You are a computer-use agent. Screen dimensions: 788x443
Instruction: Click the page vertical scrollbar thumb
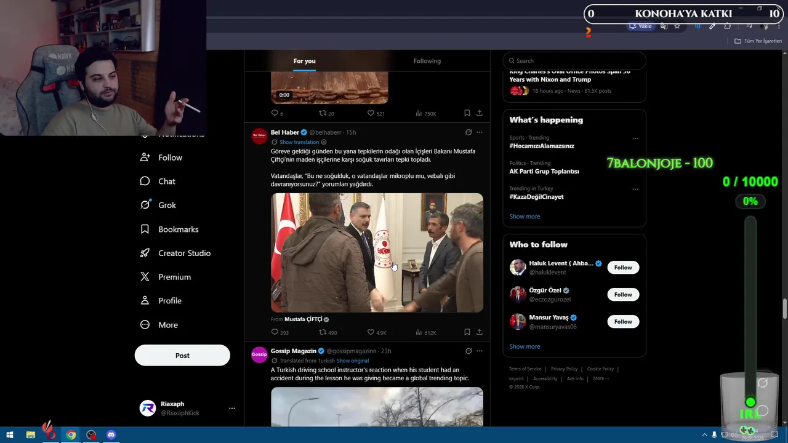pyautogui.click(x=785, y=309)
